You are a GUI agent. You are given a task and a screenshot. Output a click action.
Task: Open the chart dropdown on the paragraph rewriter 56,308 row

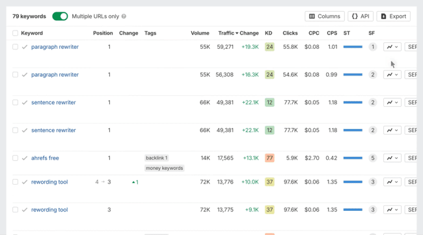click(392, 75)
